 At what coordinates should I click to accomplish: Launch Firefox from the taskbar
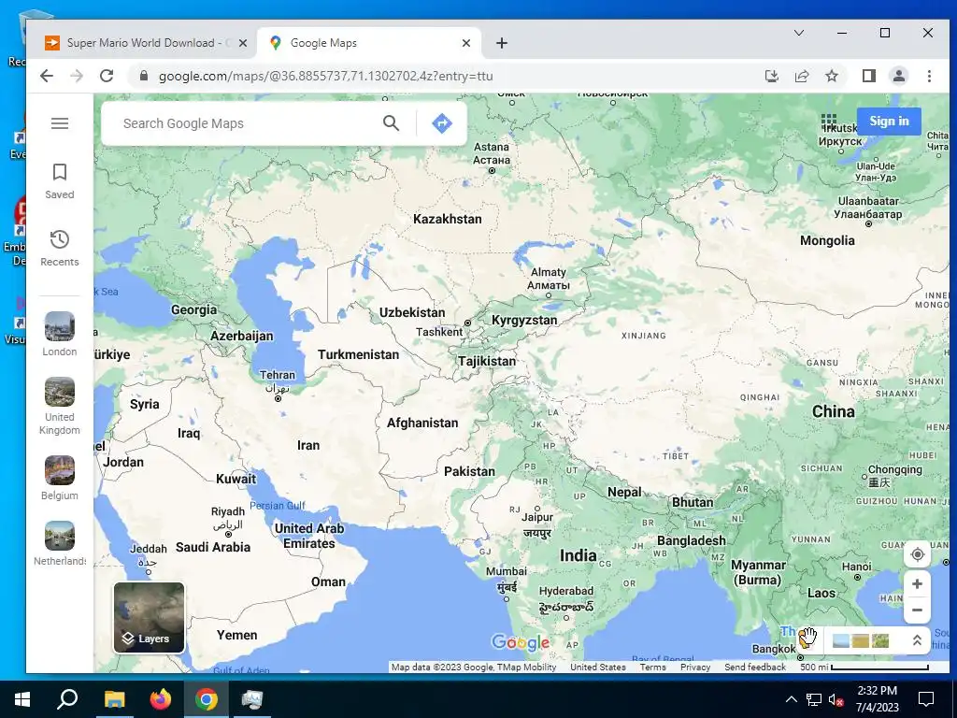click(x=161, y=699)
